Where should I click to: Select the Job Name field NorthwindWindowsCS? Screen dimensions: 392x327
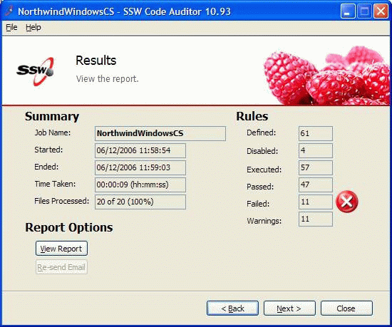(160, 133)
